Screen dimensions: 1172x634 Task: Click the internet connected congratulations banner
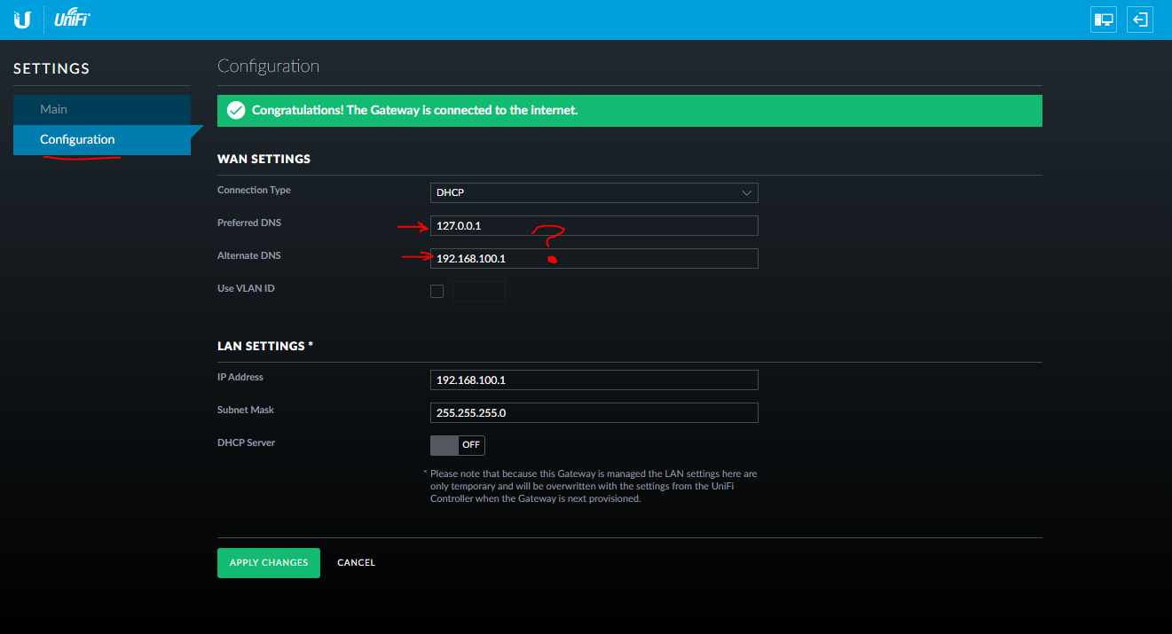click(629, 111)
